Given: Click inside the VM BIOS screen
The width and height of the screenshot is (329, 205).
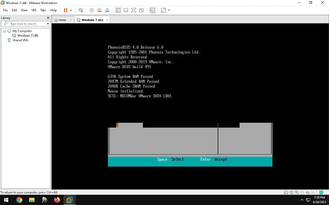Looking at the screenshot, I should (x=190, y=106).
